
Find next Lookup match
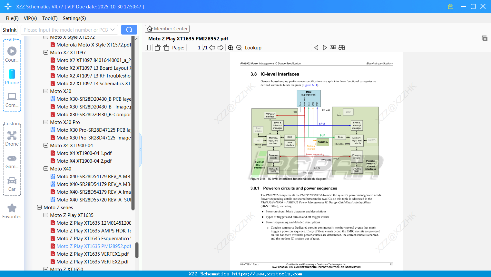[325, 48]
